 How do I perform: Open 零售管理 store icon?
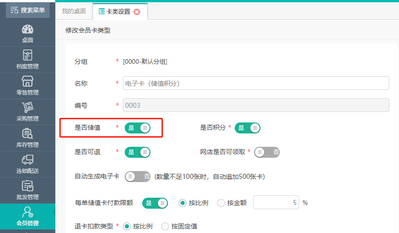[x=28, y=81]
